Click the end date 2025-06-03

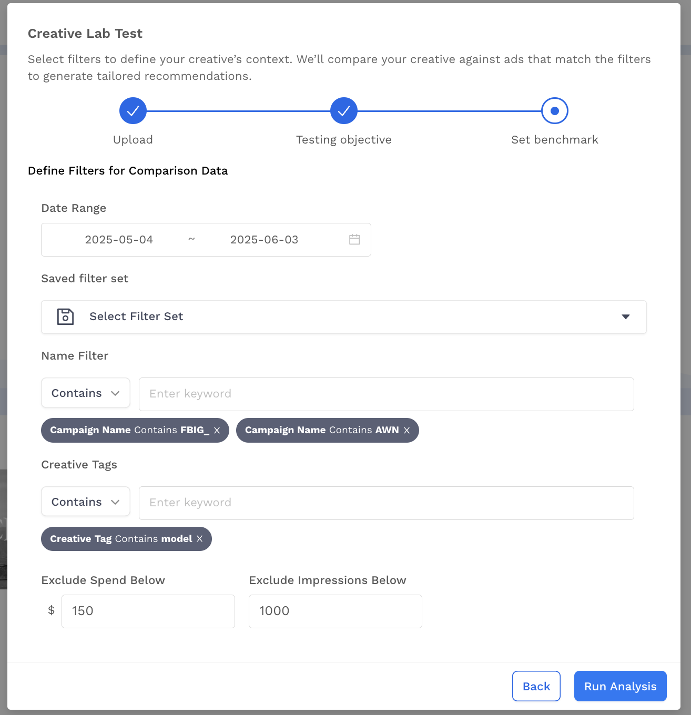(264, 240)
